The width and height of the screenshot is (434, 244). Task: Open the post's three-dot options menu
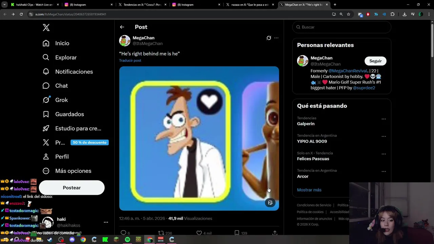pyautogui.click(x=276, y=38)
